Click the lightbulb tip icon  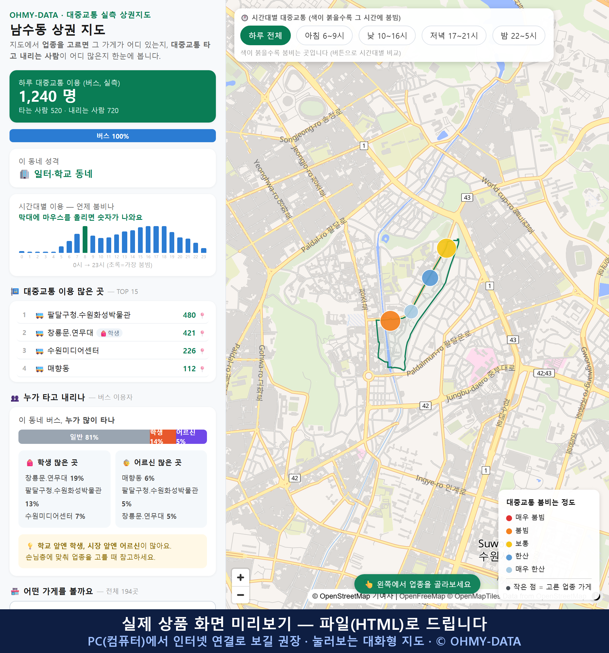30,546
